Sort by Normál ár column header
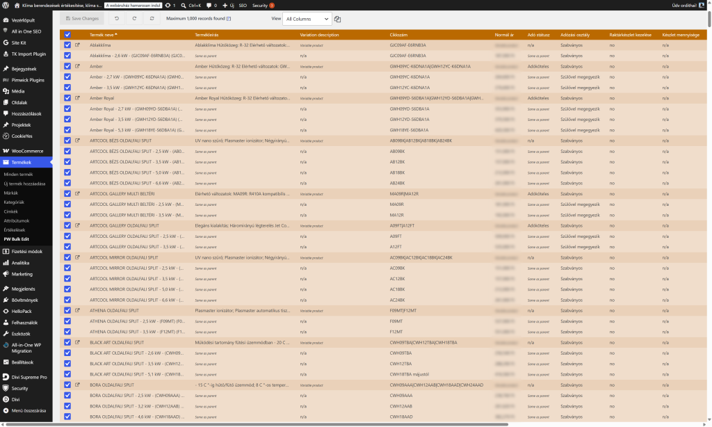This screenshot has width=712, height=427. tap(504, 35)
